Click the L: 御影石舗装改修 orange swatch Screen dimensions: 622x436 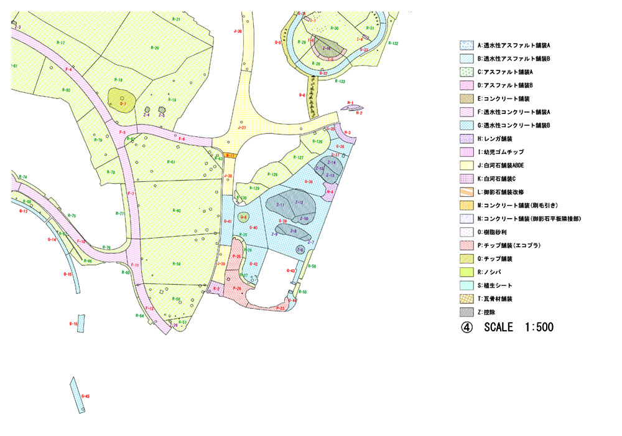pos(466,192)
